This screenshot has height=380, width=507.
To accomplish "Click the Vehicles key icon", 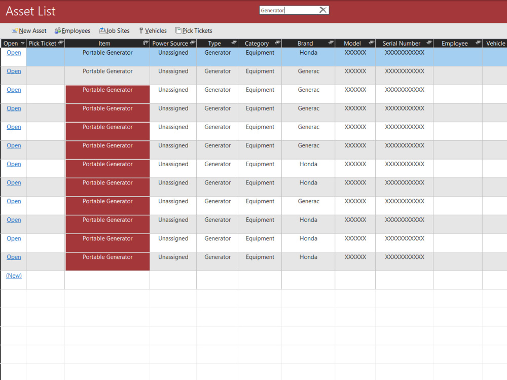I will tap(141, 31).
